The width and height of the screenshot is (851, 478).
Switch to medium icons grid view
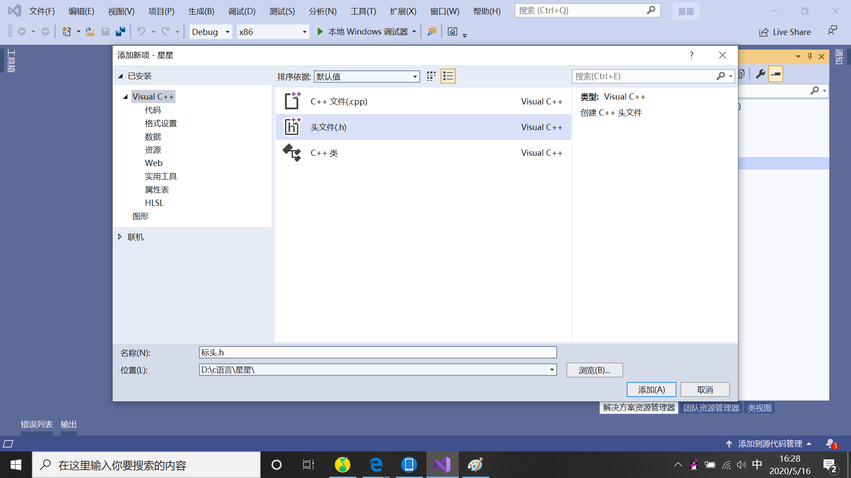(x=431, y=76)
